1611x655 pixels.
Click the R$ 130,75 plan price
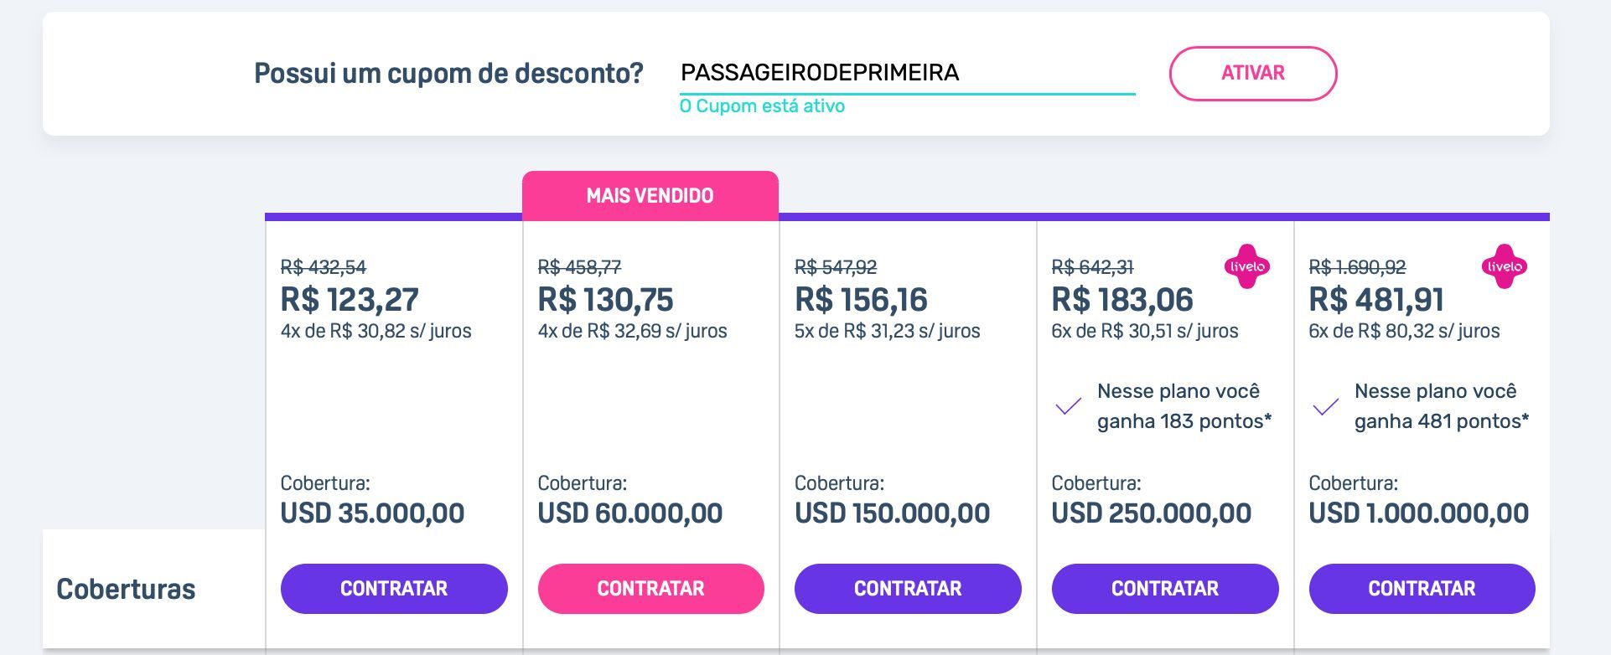(605, 300)
